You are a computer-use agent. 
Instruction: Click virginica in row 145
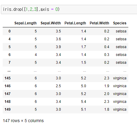pyautogui.click(x=120, y=78)
